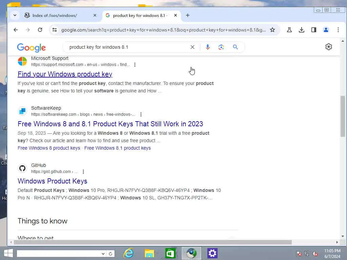The height and width of the screenshot is (260, 347).
Task: Submit search with magnifying glass icon
Action: click(235, 47)
